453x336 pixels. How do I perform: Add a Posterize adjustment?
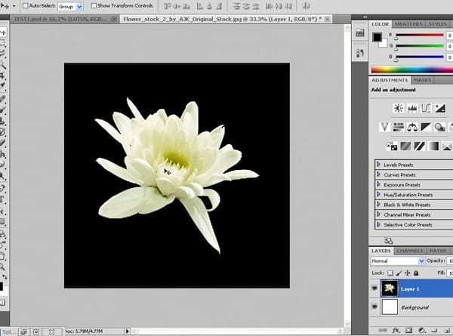405,146
